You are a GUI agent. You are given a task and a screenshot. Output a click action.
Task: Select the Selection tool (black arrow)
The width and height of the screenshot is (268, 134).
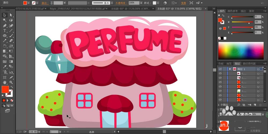(x=5, y=15)
